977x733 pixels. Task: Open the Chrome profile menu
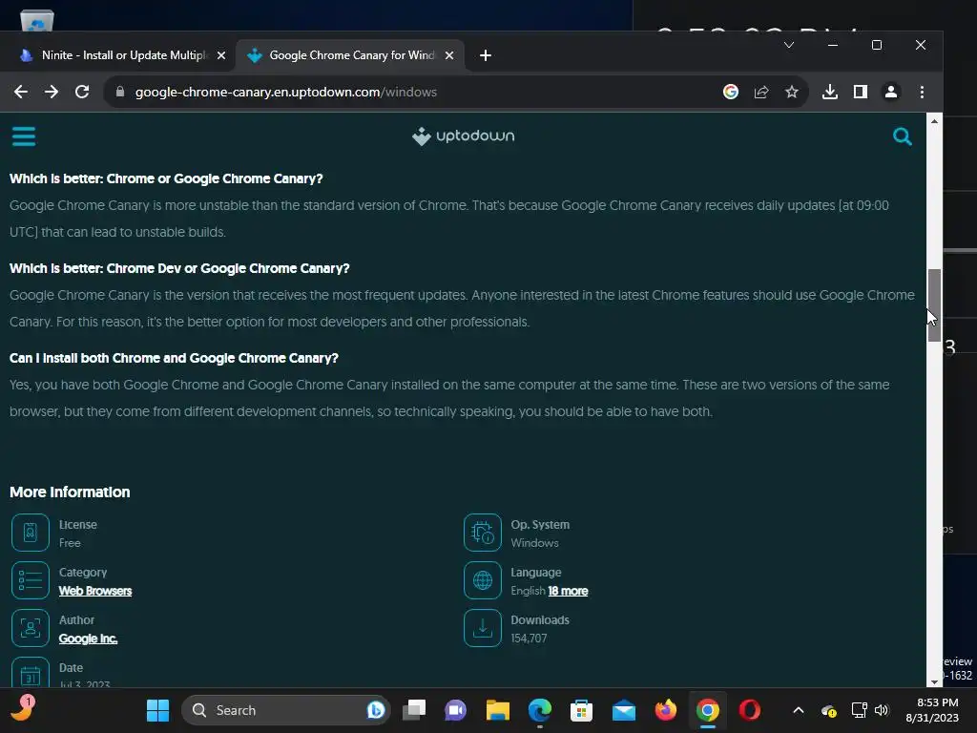[890, 92]
